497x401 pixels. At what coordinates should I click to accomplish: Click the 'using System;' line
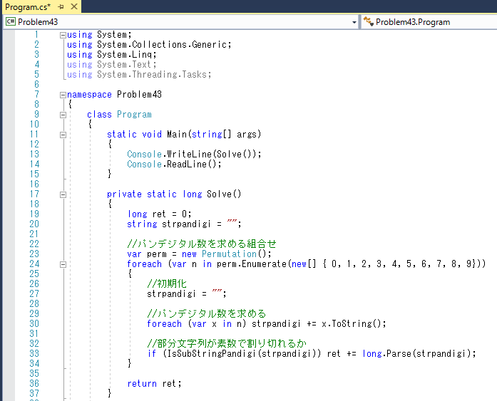pos(99,34)
